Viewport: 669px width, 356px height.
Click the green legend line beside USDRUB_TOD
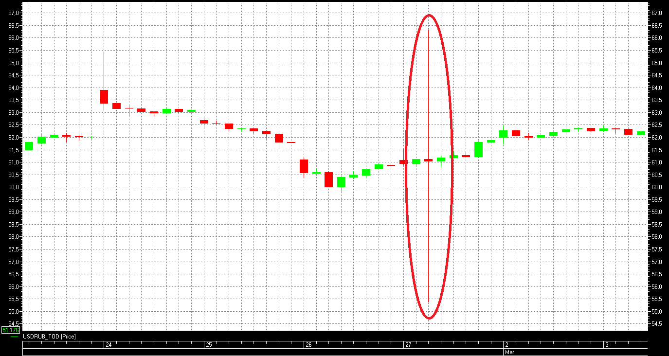point(15,337)
